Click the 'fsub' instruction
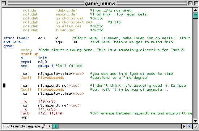The height and width of the screenshot is (131, 199). [25, 113]
